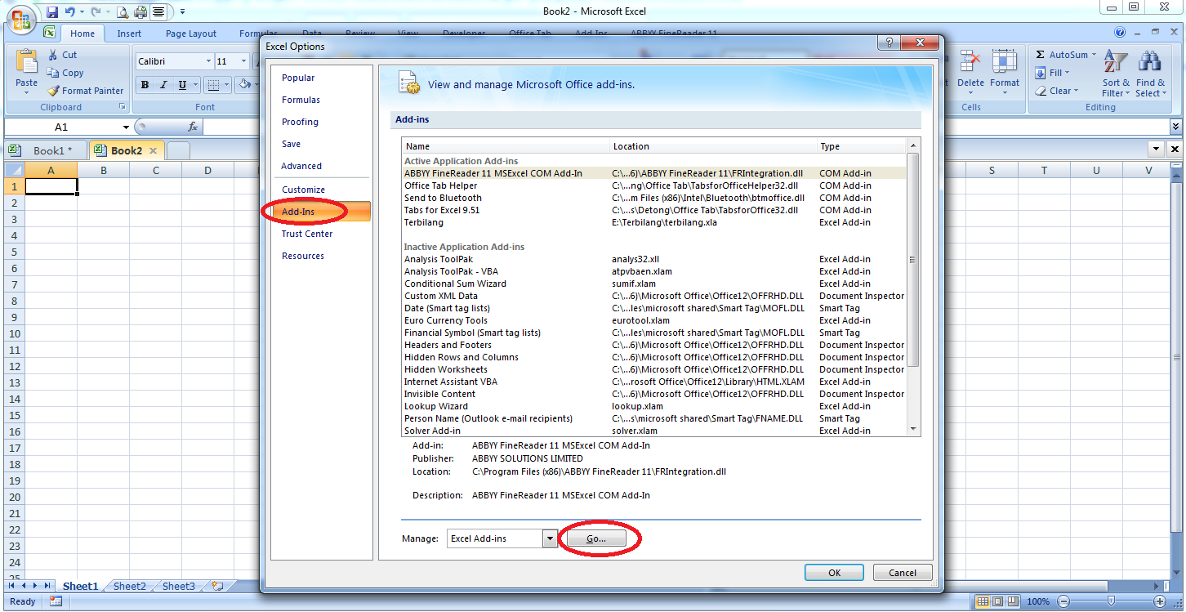Click the Delete cells icon
This screenshot has width=1186, height=612.
(970, 62)
